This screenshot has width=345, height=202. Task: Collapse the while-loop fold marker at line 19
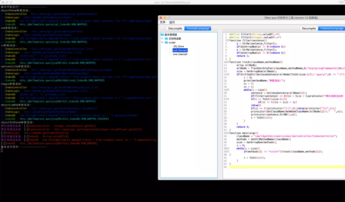coord(228,90)
